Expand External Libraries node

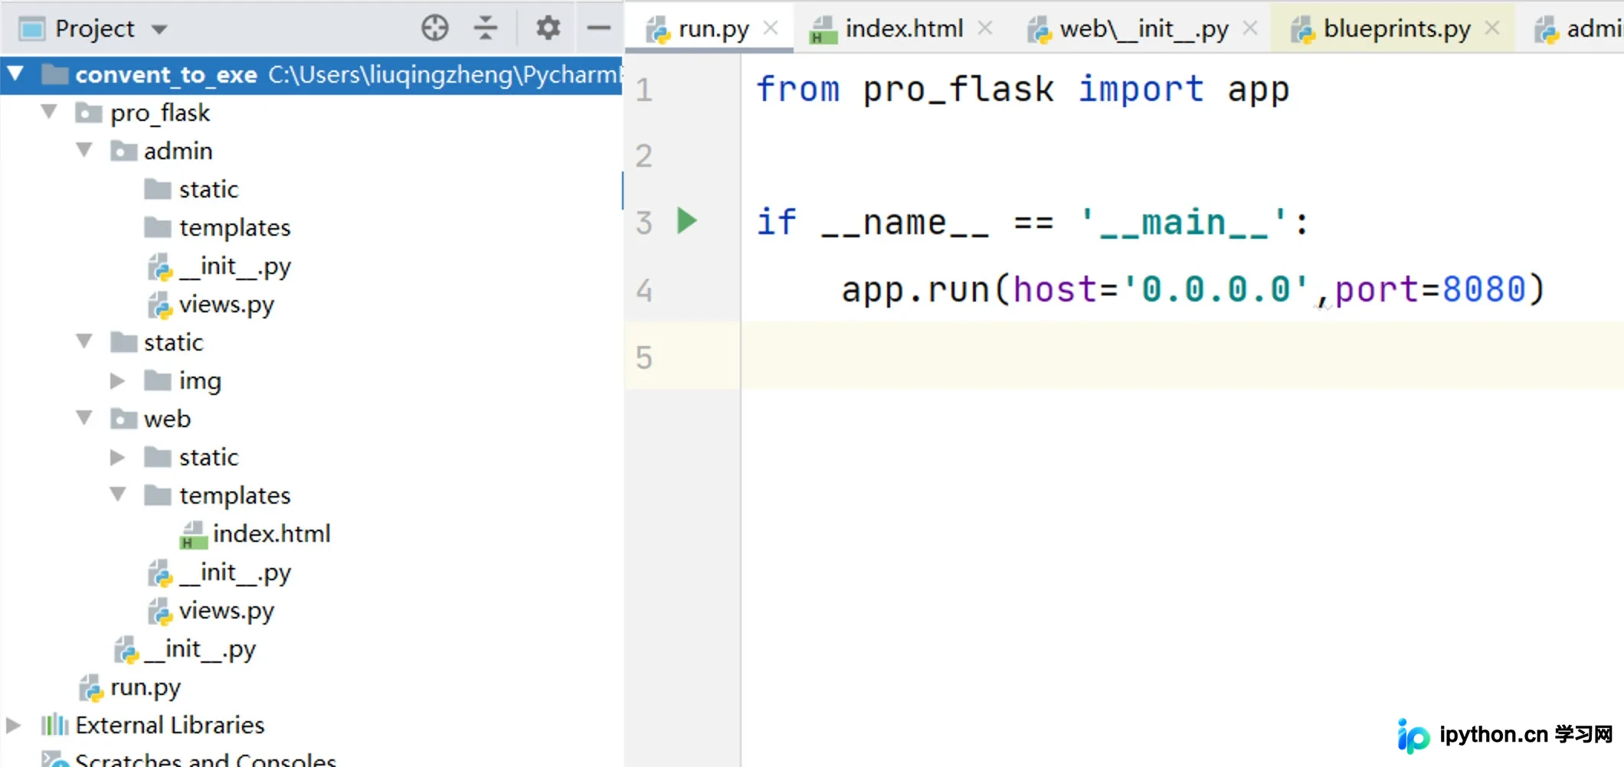tap(13, 725)
